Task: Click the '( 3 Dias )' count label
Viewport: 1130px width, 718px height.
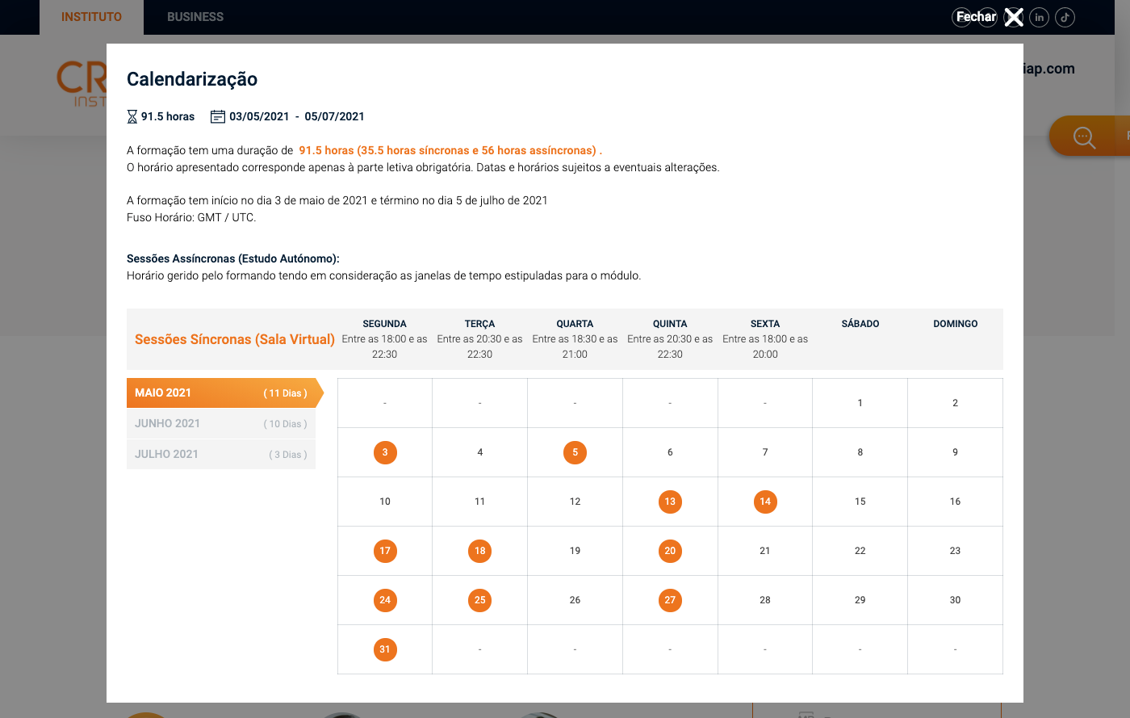Action: coord(288,455)
